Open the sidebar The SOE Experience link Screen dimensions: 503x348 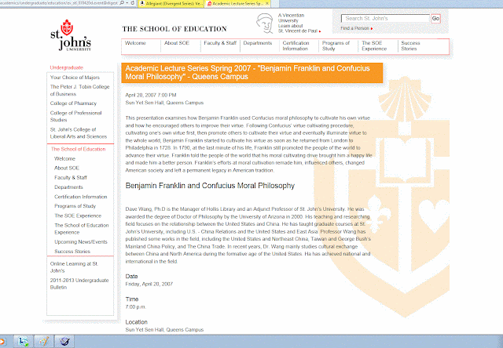coord(78,216)
